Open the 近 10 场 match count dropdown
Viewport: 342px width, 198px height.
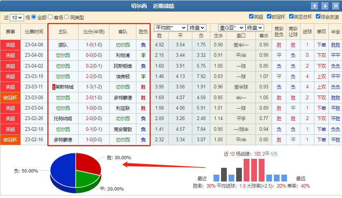coord(17,18)
